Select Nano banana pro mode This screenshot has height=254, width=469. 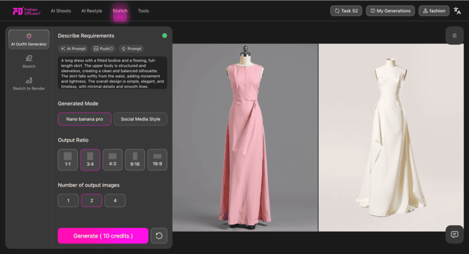pos(84,119)
